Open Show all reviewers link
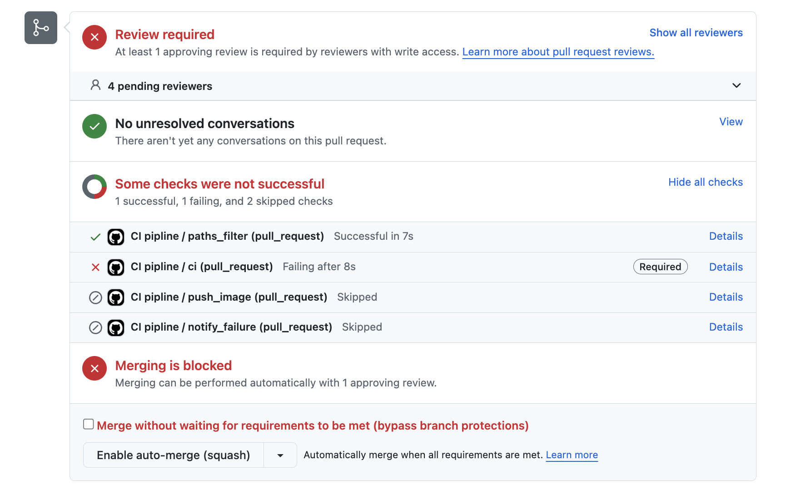 (x=696, y=33)
